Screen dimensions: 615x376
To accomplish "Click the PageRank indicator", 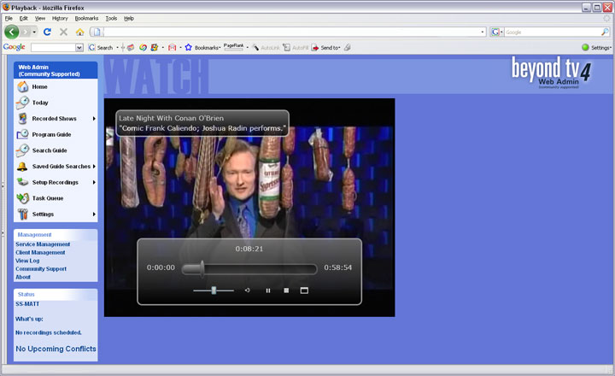I will pyautogui.click(x=234, y=47).
